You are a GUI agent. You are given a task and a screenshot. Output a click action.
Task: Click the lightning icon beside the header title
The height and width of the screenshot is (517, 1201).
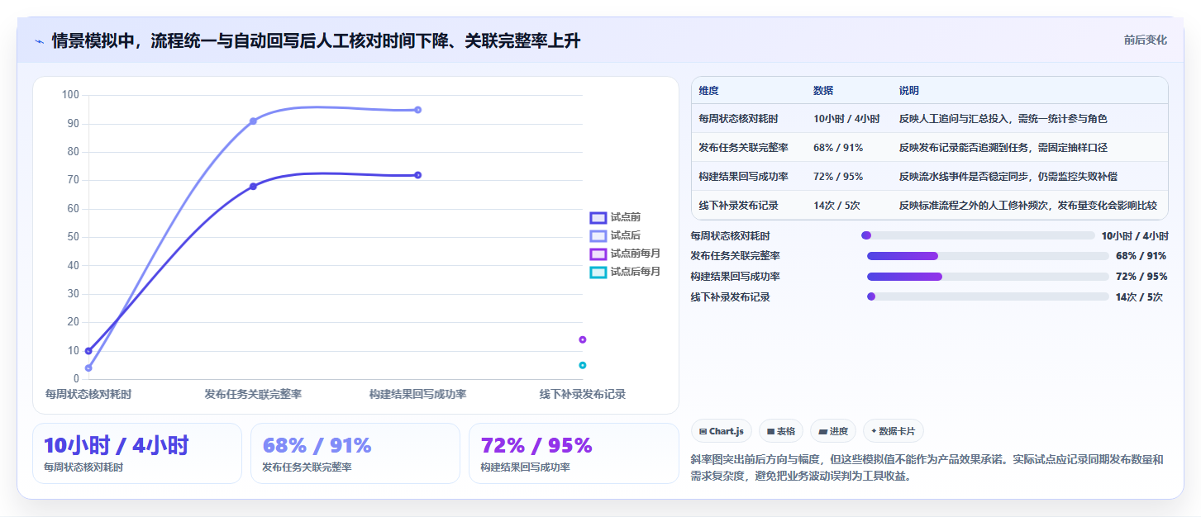tap(39, 41)
